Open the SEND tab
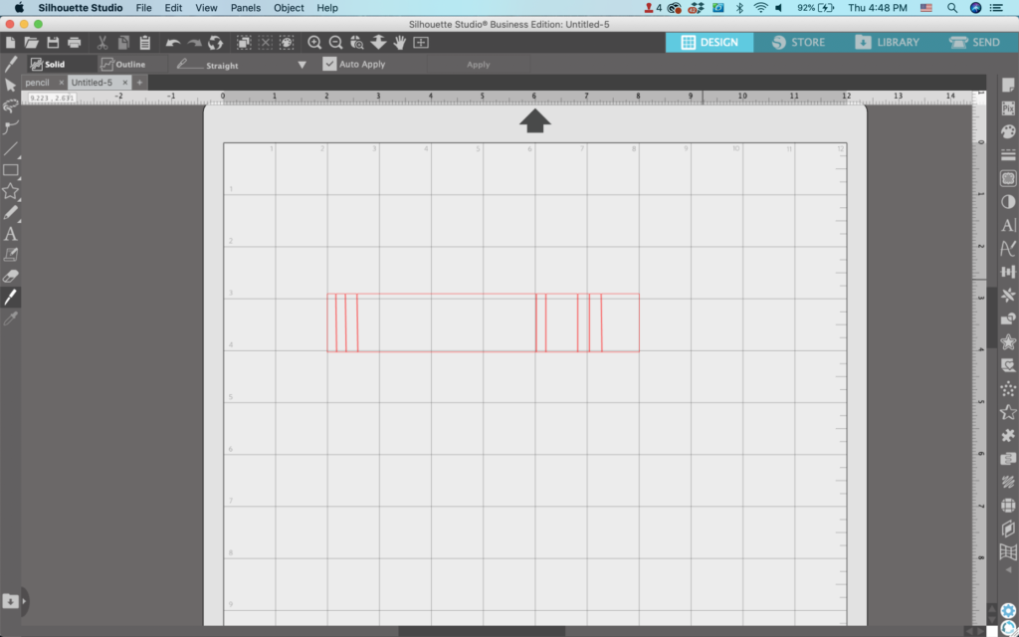Screen dimensions: 1019x637 (974, 42)
